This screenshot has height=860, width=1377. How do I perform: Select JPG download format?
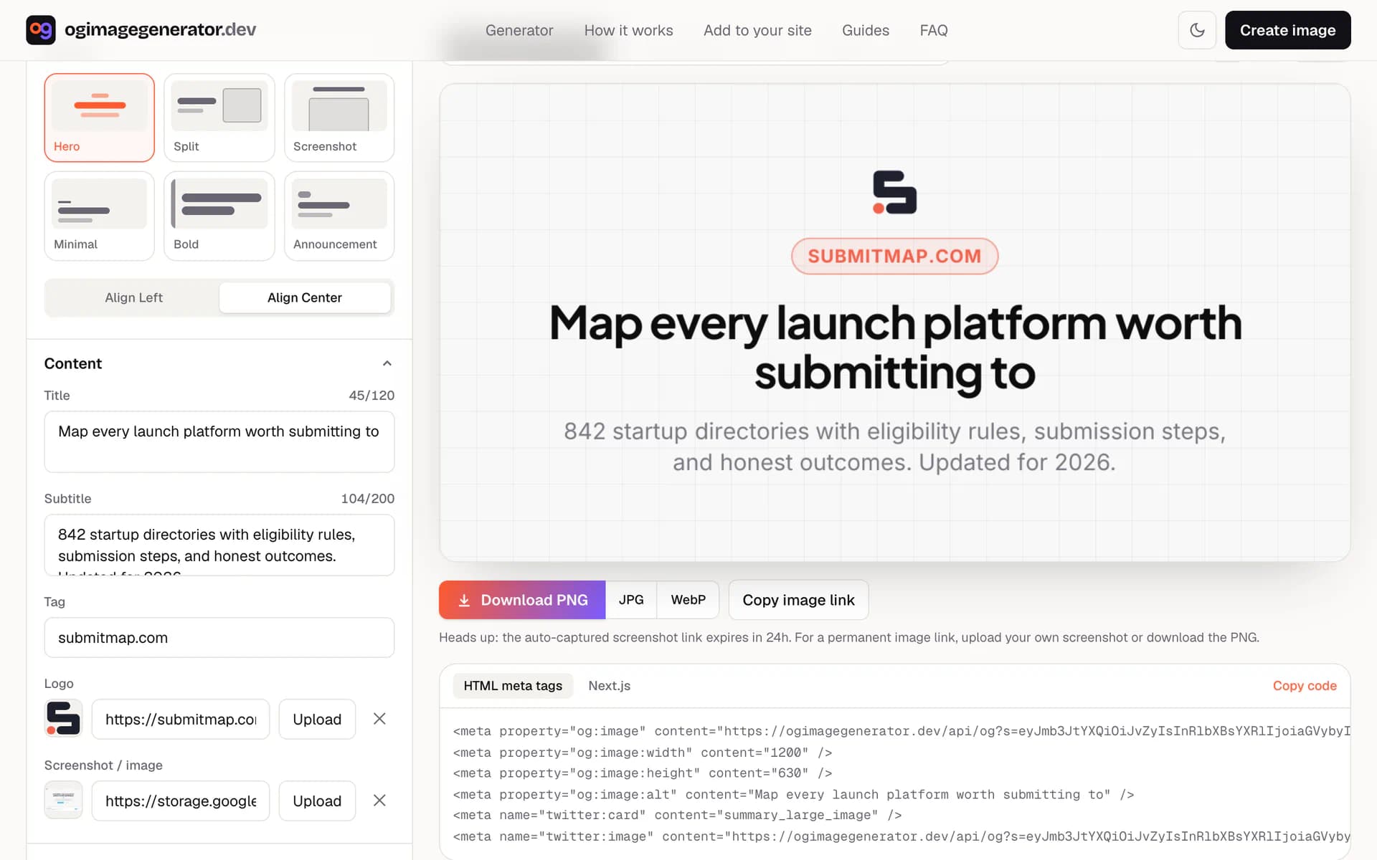coord(631,600)
